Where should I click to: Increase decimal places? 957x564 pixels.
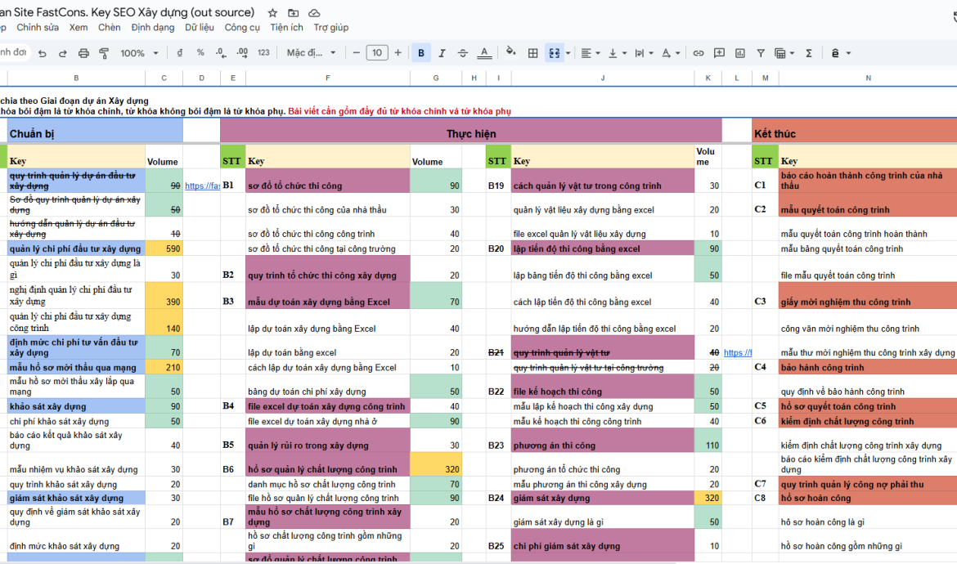point(241,53)
